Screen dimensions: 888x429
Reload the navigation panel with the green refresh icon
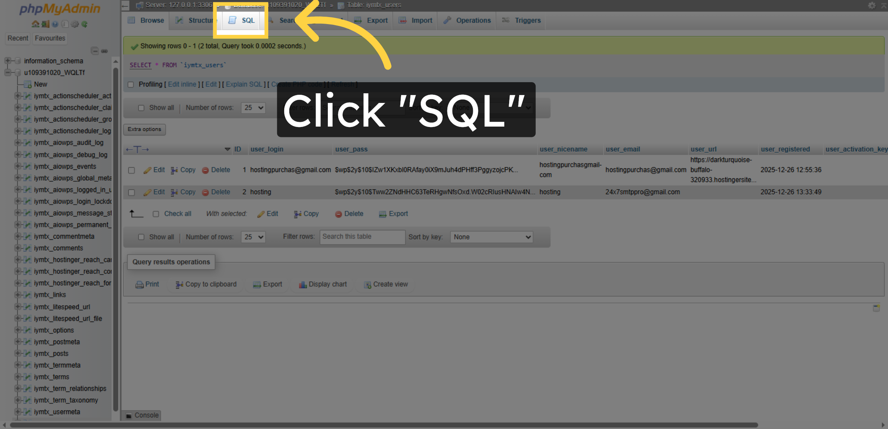(85, 24)
